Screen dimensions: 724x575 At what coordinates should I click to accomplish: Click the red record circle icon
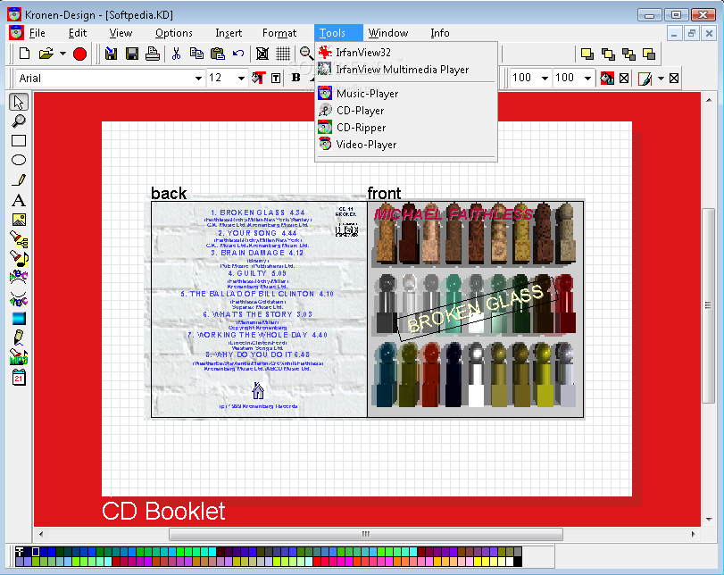pyautogui.click(x=79, y=54)
